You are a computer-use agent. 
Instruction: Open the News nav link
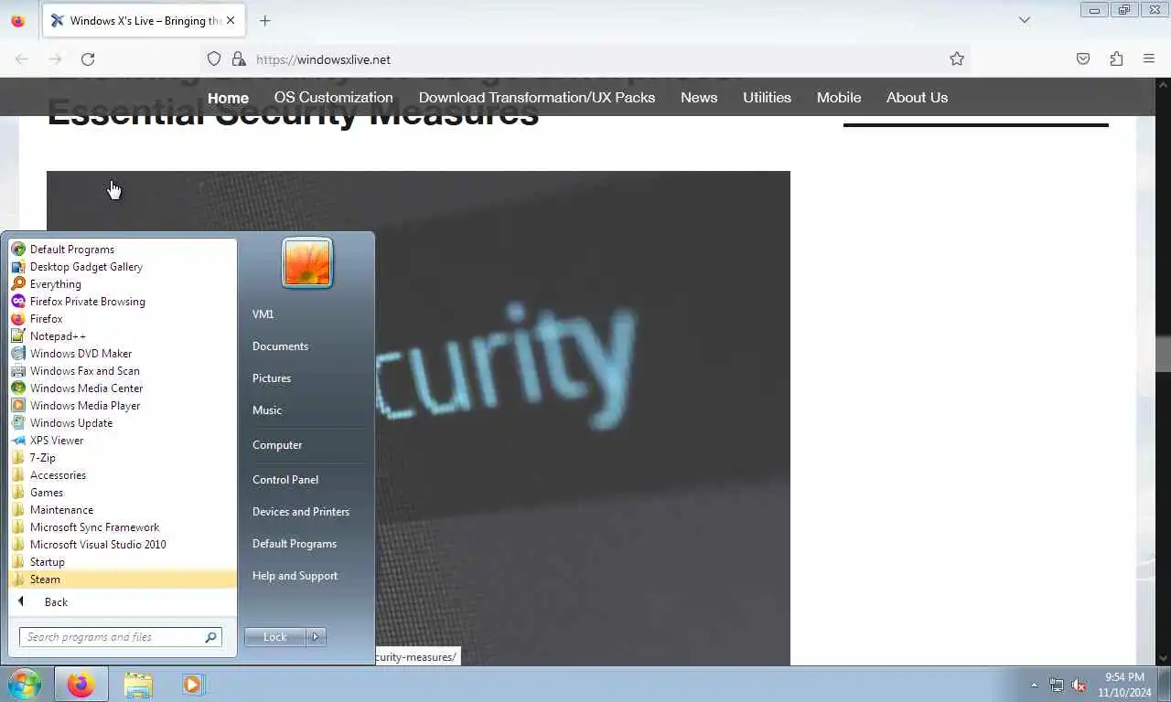(x=699, y=97)
